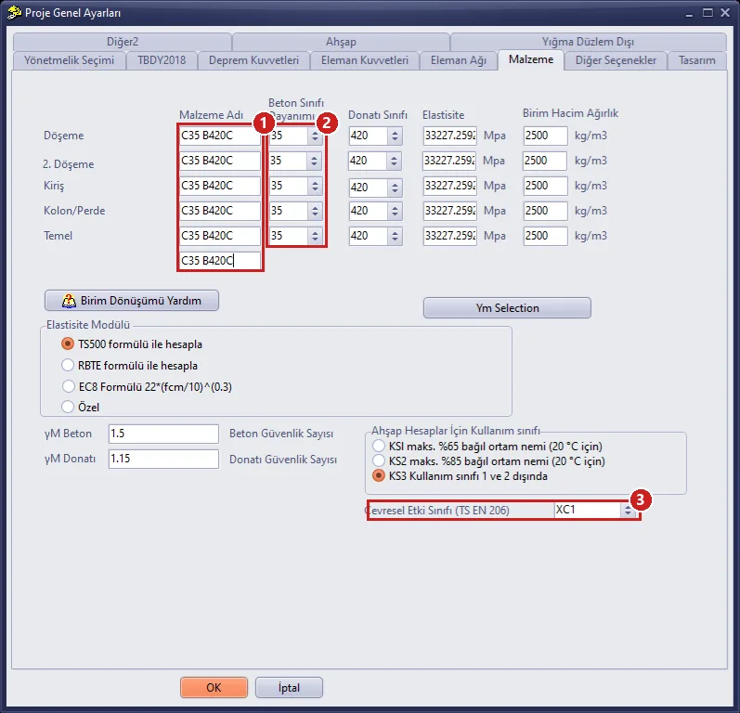
Task: Click 2. Döşeme Elastisite value field
Action: (x=448, y=161)
